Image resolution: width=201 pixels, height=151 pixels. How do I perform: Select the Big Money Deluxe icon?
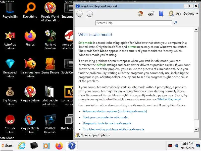[10, 96]
